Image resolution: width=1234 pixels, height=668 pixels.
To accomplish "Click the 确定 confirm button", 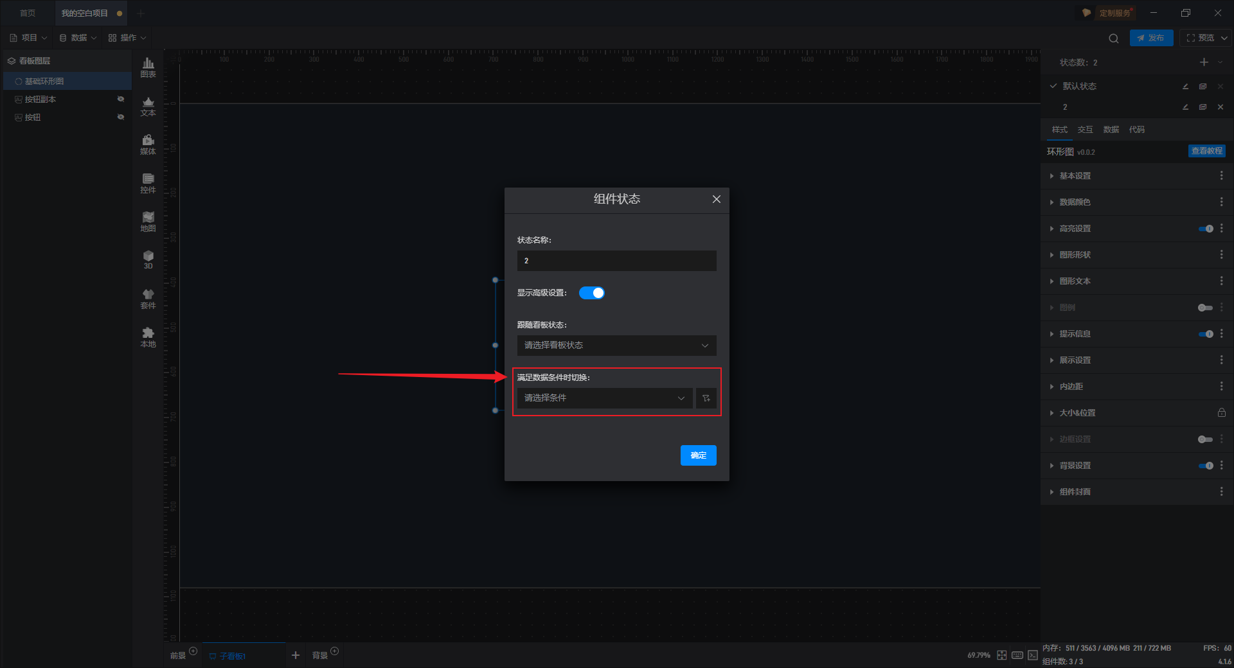I will pos(699,455).
